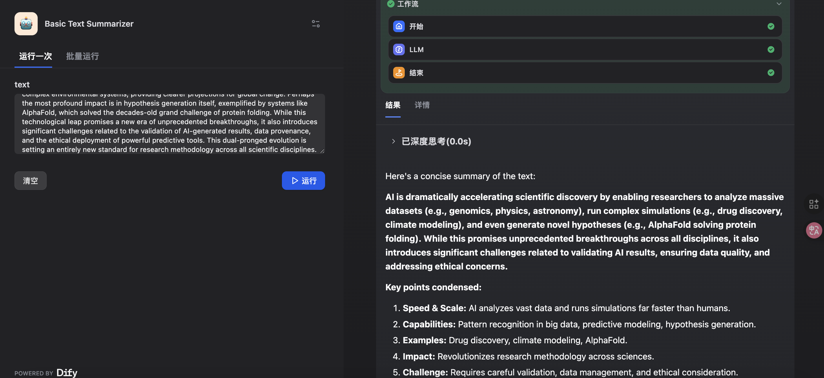Screen dimensions: 824x378
Task: Click the green check on 工作流 header
Action: [x=391, y=4]
